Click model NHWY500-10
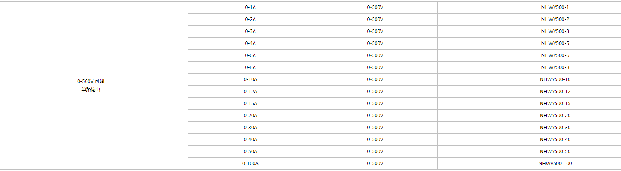The height and width of the screenshot is (171, 621). click(555, 79)
